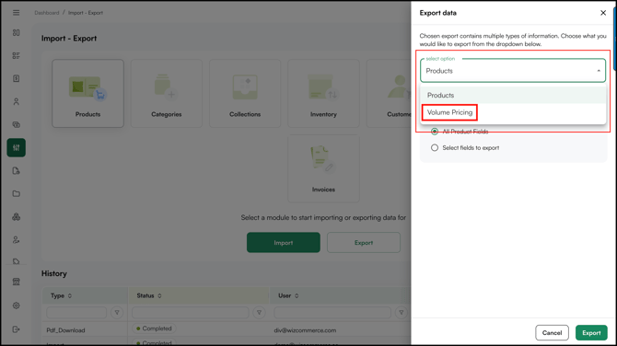The height and width of the screenshot is (346, 617).
Task: Click Cancel in Export data panel
Action: [552, 332]
